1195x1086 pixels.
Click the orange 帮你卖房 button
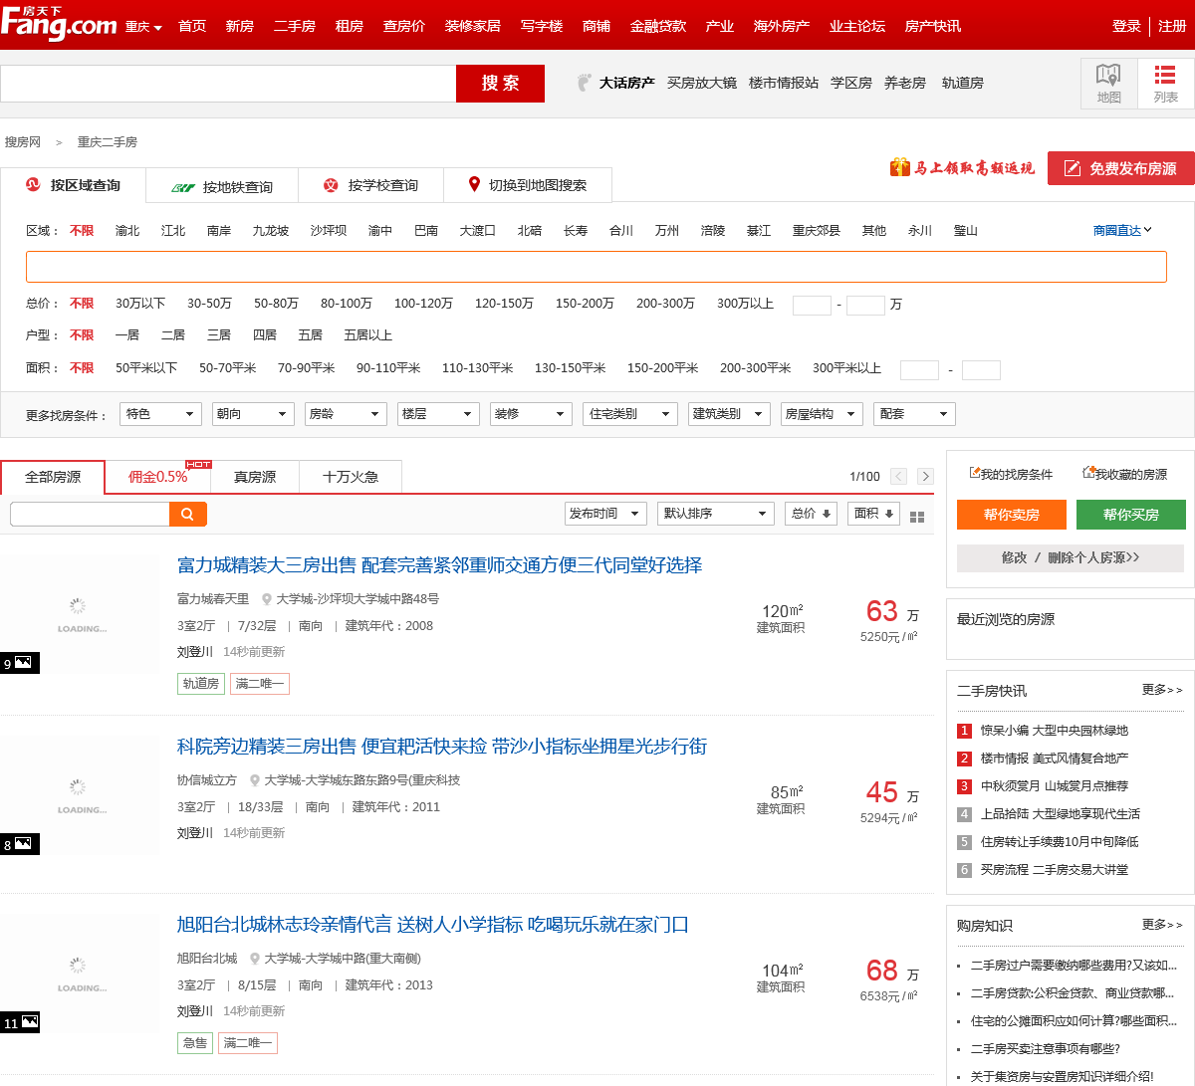[x=1011, y=515]
